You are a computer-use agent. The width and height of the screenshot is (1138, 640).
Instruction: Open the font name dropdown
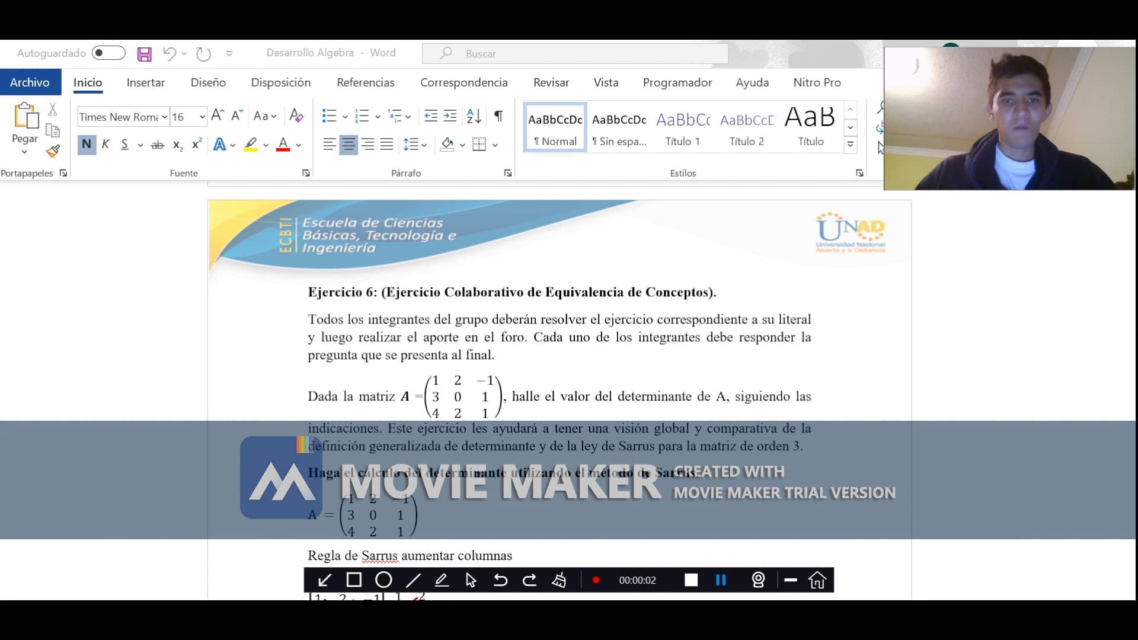point(165,117)
